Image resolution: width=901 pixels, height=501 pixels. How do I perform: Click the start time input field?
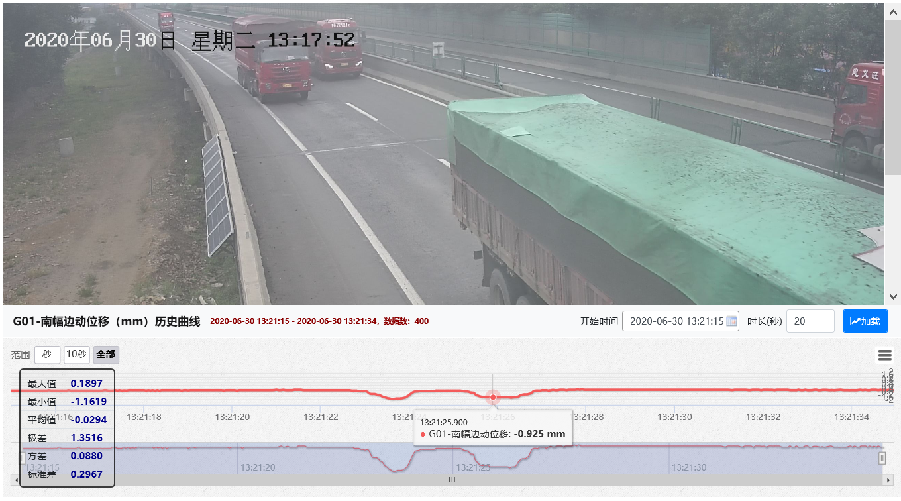[680, 321]
